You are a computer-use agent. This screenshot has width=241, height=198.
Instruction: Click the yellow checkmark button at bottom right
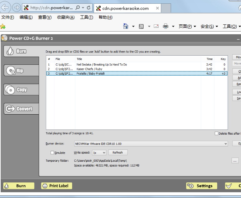pos(233,186)
